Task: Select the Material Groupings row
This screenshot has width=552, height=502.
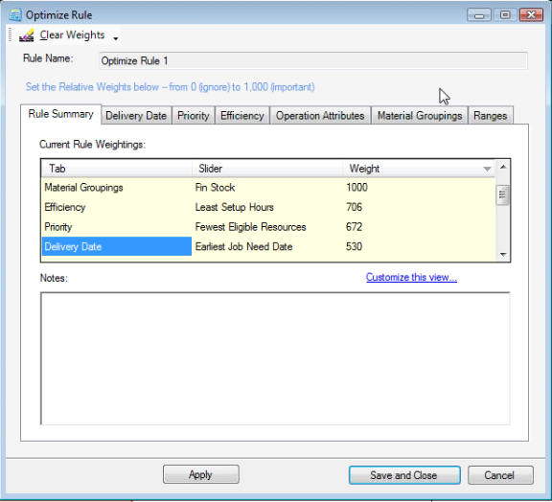Action: pos(268,188)
